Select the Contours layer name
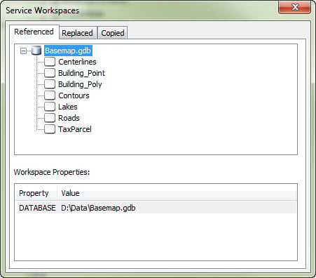 click(74, 95)
